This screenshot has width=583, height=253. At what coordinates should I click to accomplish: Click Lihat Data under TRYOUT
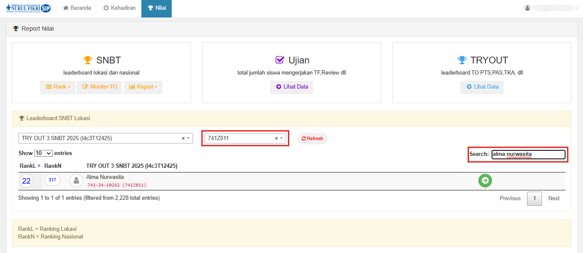click(x=482, y=87)
